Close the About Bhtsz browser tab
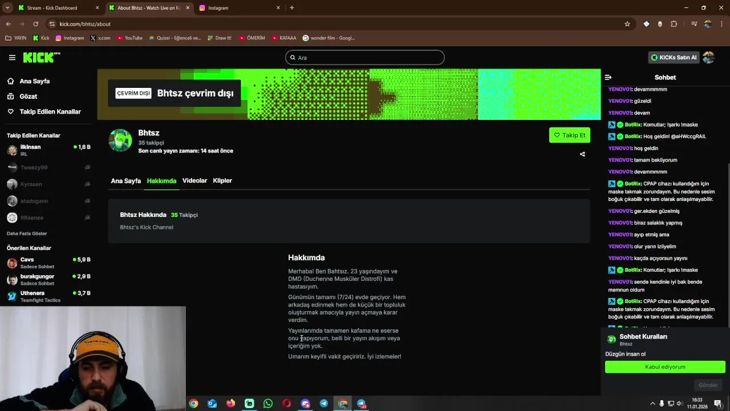730x411 pixels. 188,8
